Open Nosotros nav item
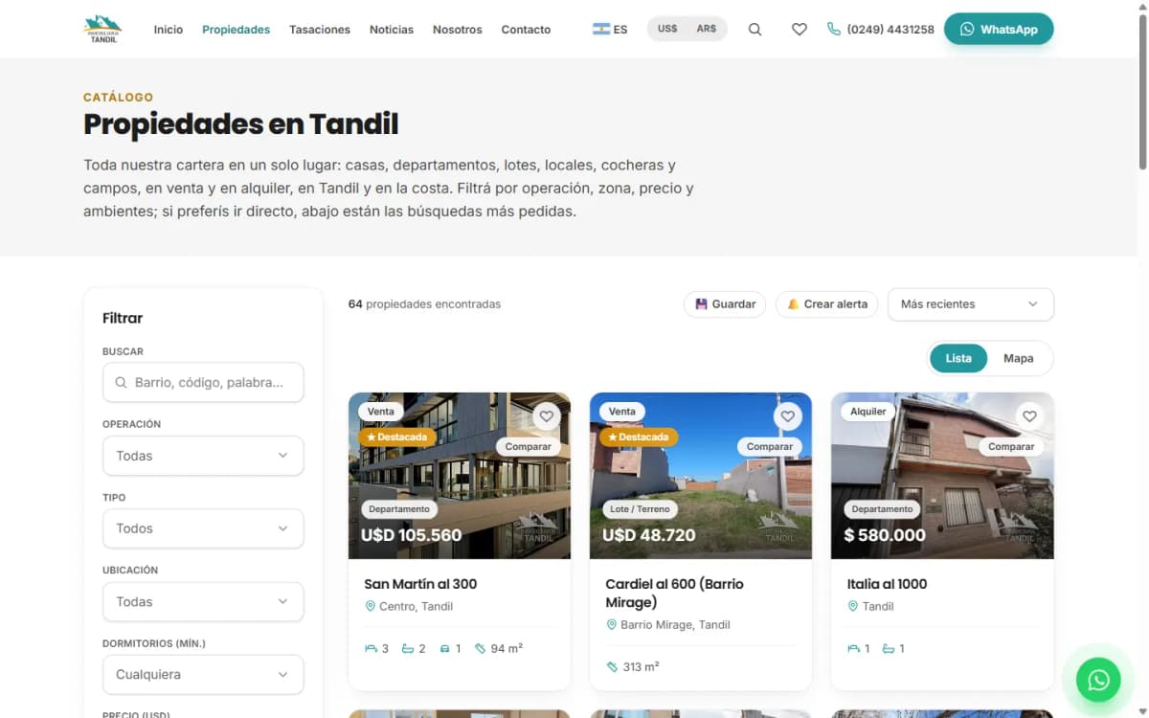 (458, 30)
